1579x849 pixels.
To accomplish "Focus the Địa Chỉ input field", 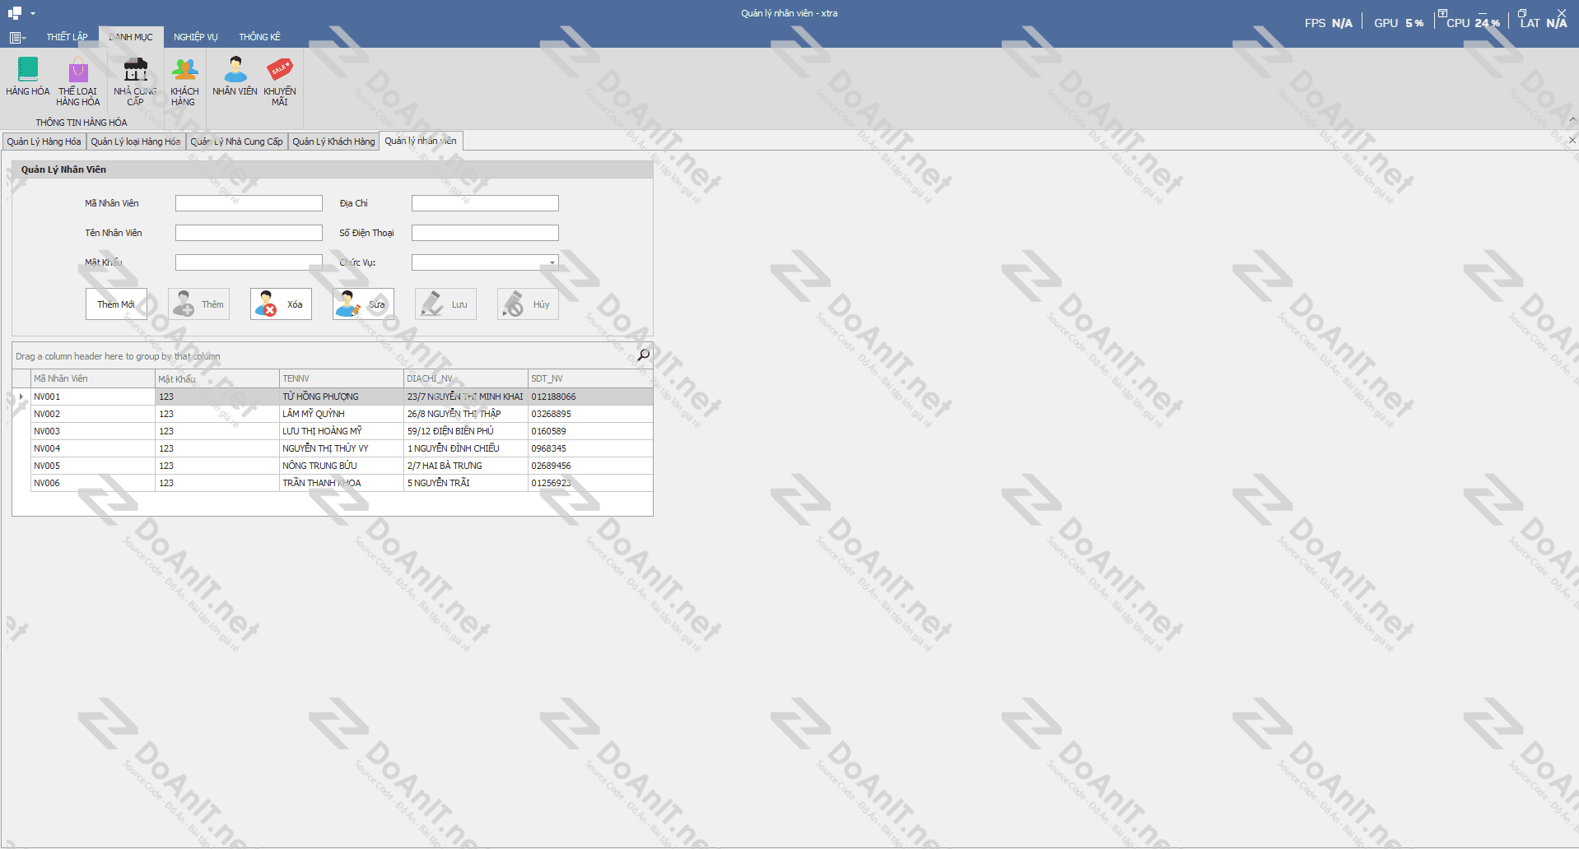I will [x=485, y=203].
